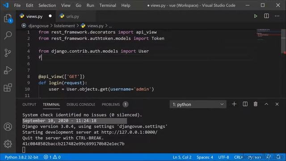Click the terminal cursor prompt

tap(24, 150)
